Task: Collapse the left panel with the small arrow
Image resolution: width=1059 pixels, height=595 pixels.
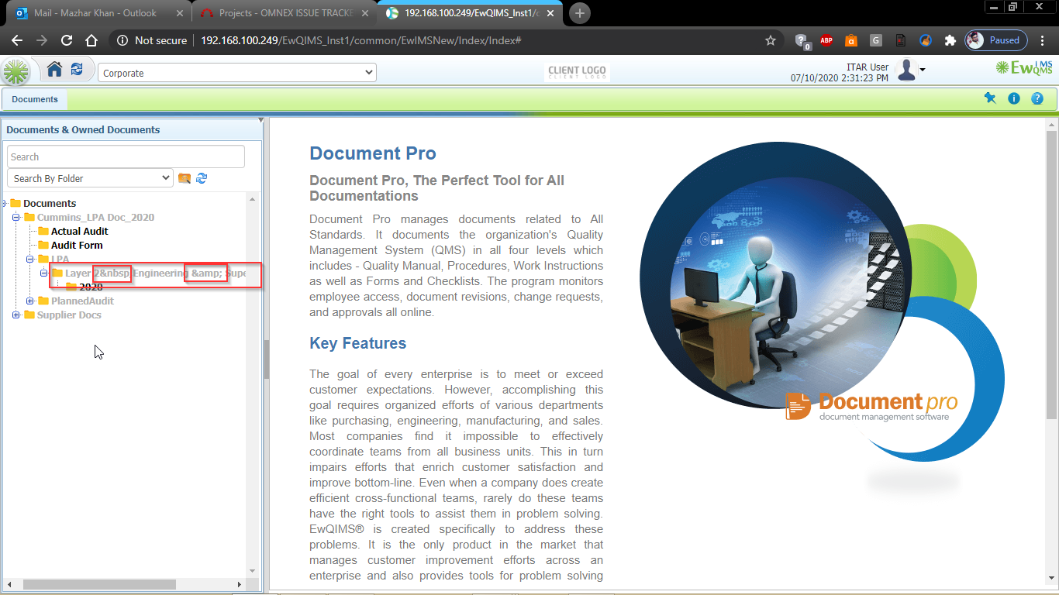Action: (x=261, y=121)
